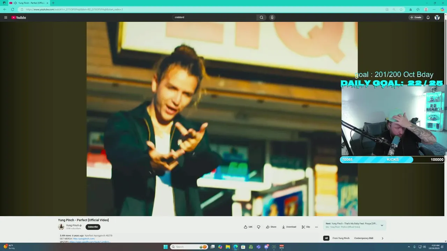Go back in the browser
This screenshot has height=251, width=447.
[5, 9]
